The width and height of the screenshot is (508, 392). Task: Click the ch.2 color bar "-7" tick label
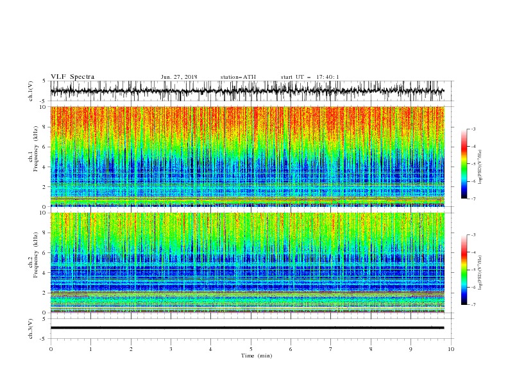473,304
